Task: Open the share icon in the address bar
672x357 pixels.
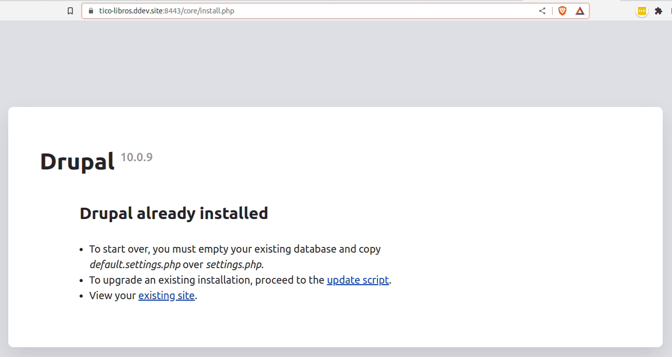Action: click(542, 10)
